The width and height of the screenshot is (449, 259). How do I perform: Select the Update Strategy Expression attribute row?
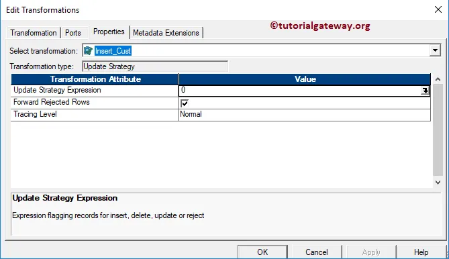point(95,91)
